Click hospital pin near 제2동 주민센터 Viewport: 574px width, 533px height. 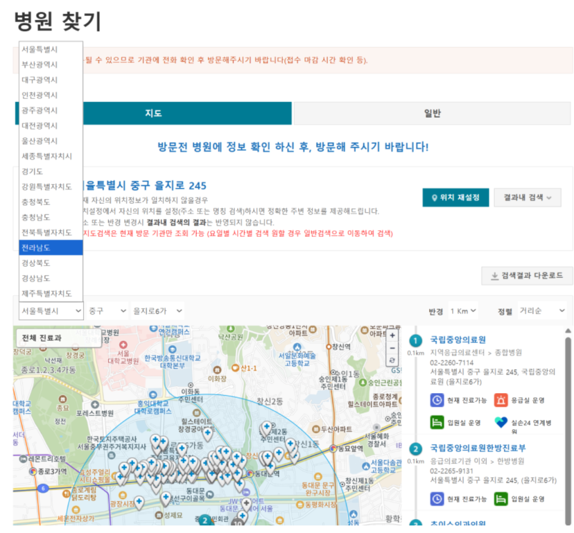click(x=267, y=428)
